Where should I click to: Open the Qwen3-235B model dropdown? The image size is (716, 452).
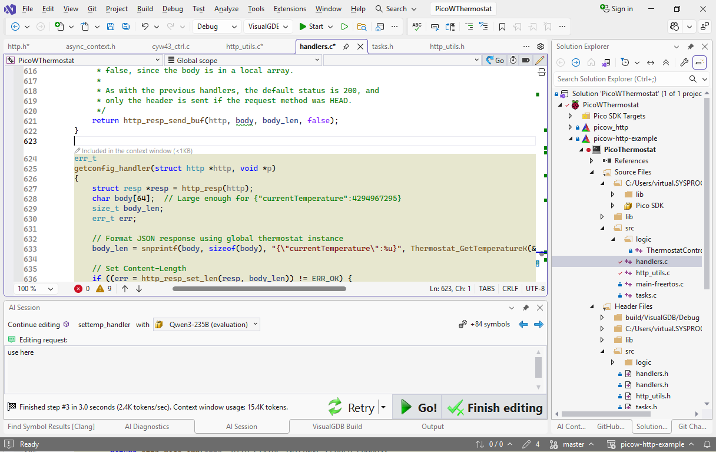207,324
